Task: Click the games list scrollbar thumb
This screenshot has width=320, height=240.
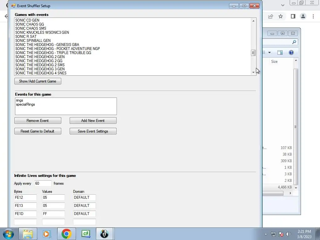Action: [x=253, y=53]
